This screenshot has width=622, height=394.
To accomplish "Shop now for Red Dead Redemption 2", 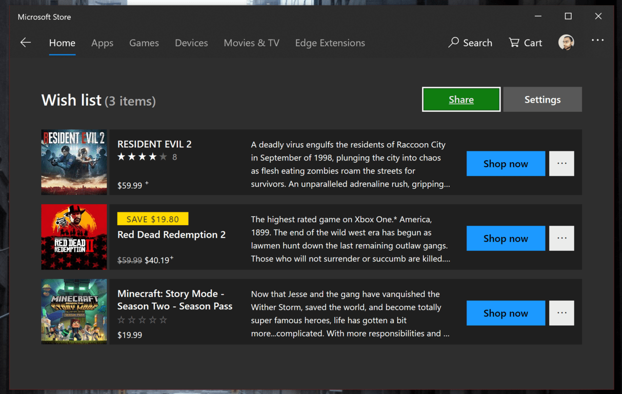I will point(506,239).
